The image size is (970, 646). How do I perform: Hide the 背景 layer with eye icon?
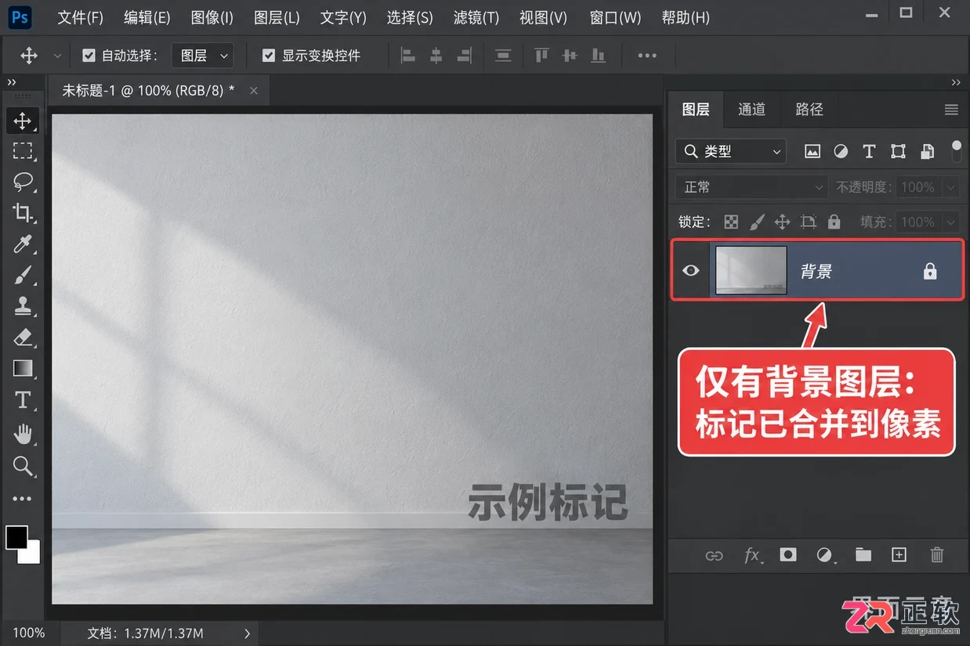pyautogui.click(x=690, y=271)
